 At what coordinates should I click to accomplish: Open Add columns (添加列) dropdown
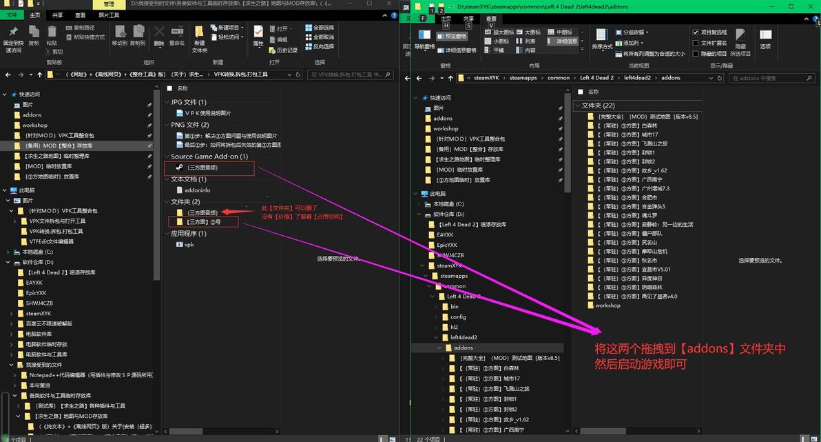[630, 43]
